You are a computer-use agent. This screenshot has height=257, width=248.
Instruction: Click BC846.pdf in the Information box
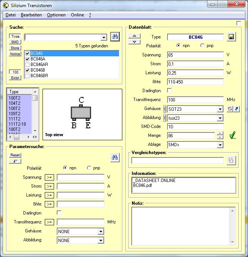click(x=142, y=185)
